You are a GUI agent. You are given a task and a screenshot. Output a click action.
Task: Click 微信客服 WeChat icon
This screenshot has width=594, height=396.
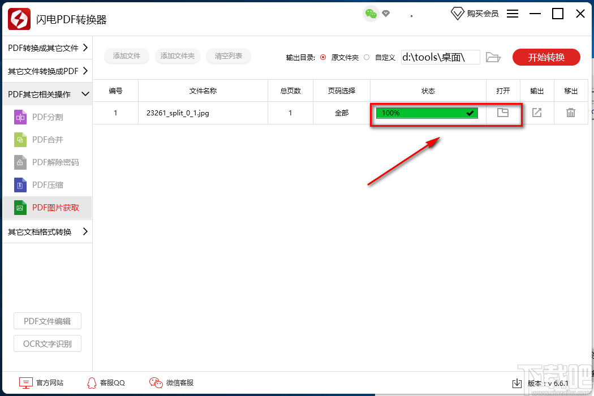[x=156, y=383]
